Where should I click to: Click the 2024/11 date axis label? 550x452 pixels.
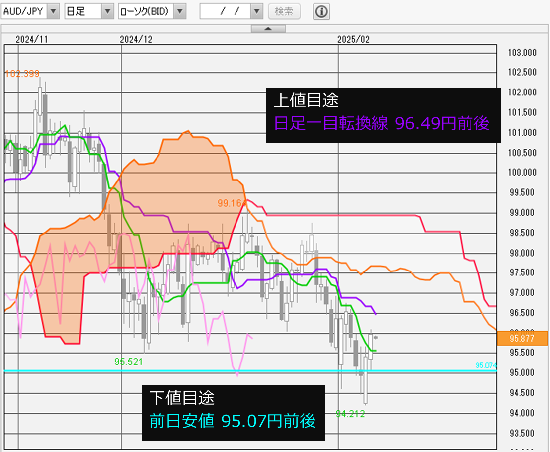pyautogui.click(x=31, y=39)
